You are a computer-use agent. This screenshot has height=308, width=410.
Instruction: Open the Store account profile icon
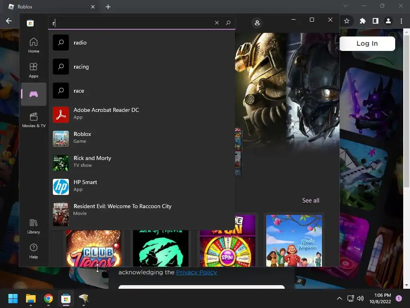(257, 23)
